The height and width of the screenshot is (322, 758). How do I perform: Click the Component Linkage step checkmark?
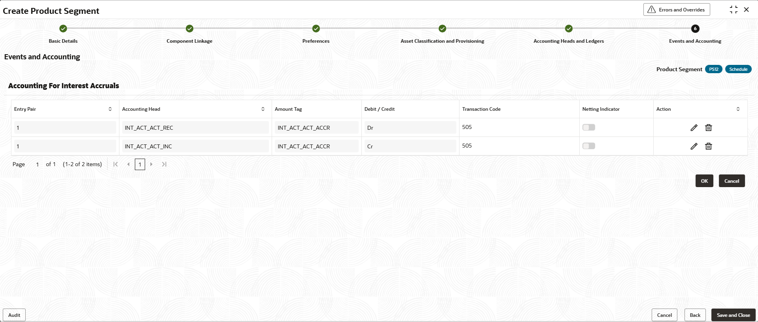(189, 28)
